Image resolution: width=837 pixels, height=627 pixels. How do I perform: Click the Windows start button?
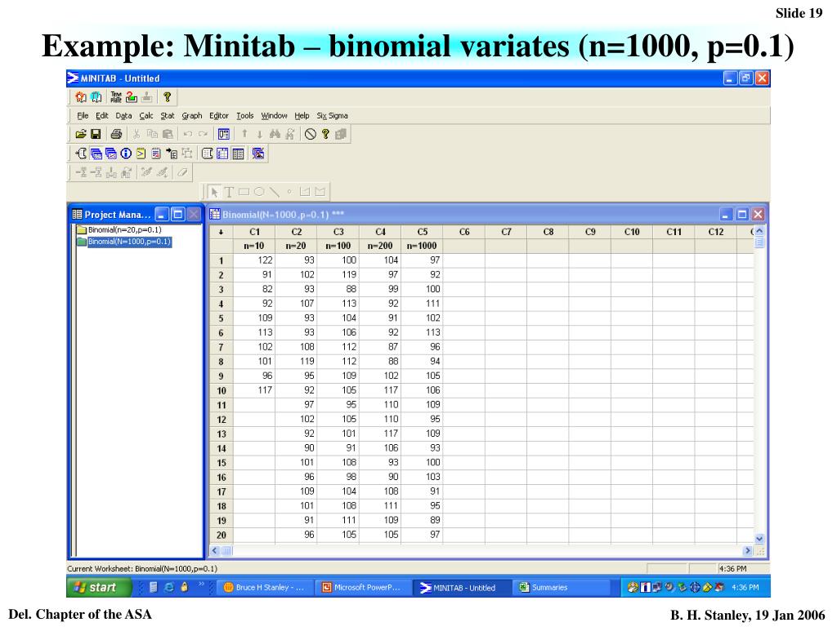tap(99, 587)
